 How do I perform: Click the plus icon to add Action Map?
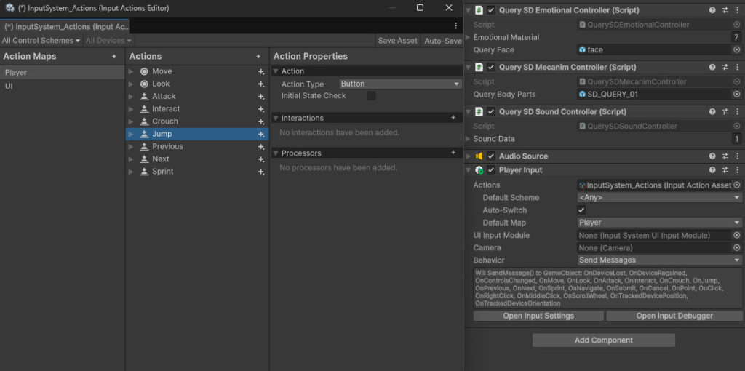113,57
